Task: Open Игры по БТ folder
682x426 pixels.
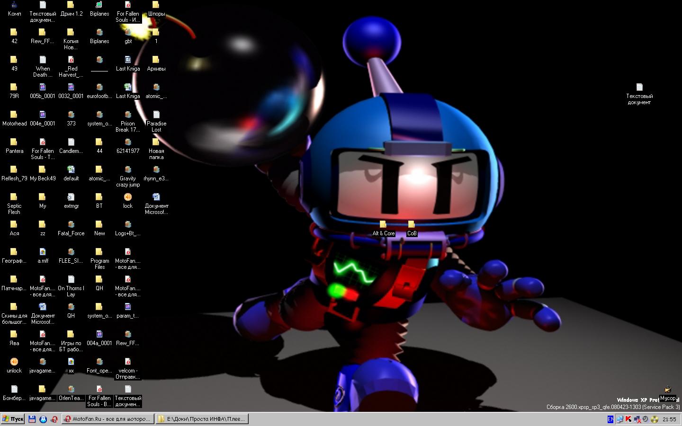Action: [x=71, y=341]
